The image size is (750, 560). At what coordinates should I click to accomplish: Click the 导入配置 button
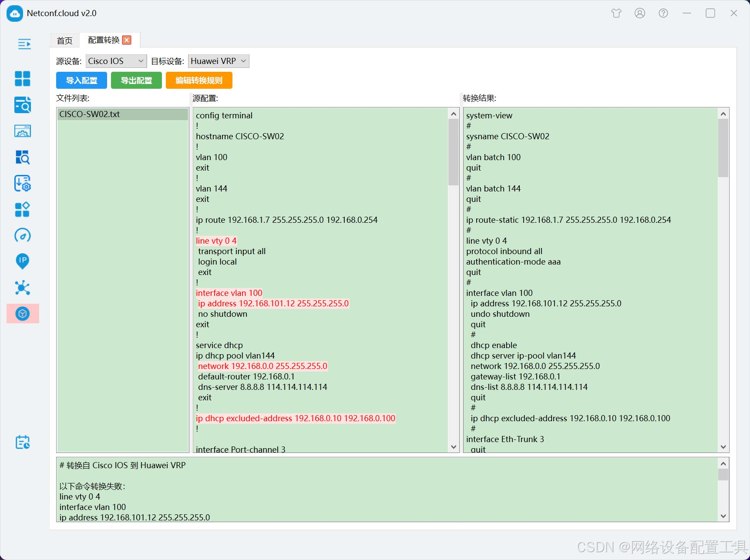point(81,80)
